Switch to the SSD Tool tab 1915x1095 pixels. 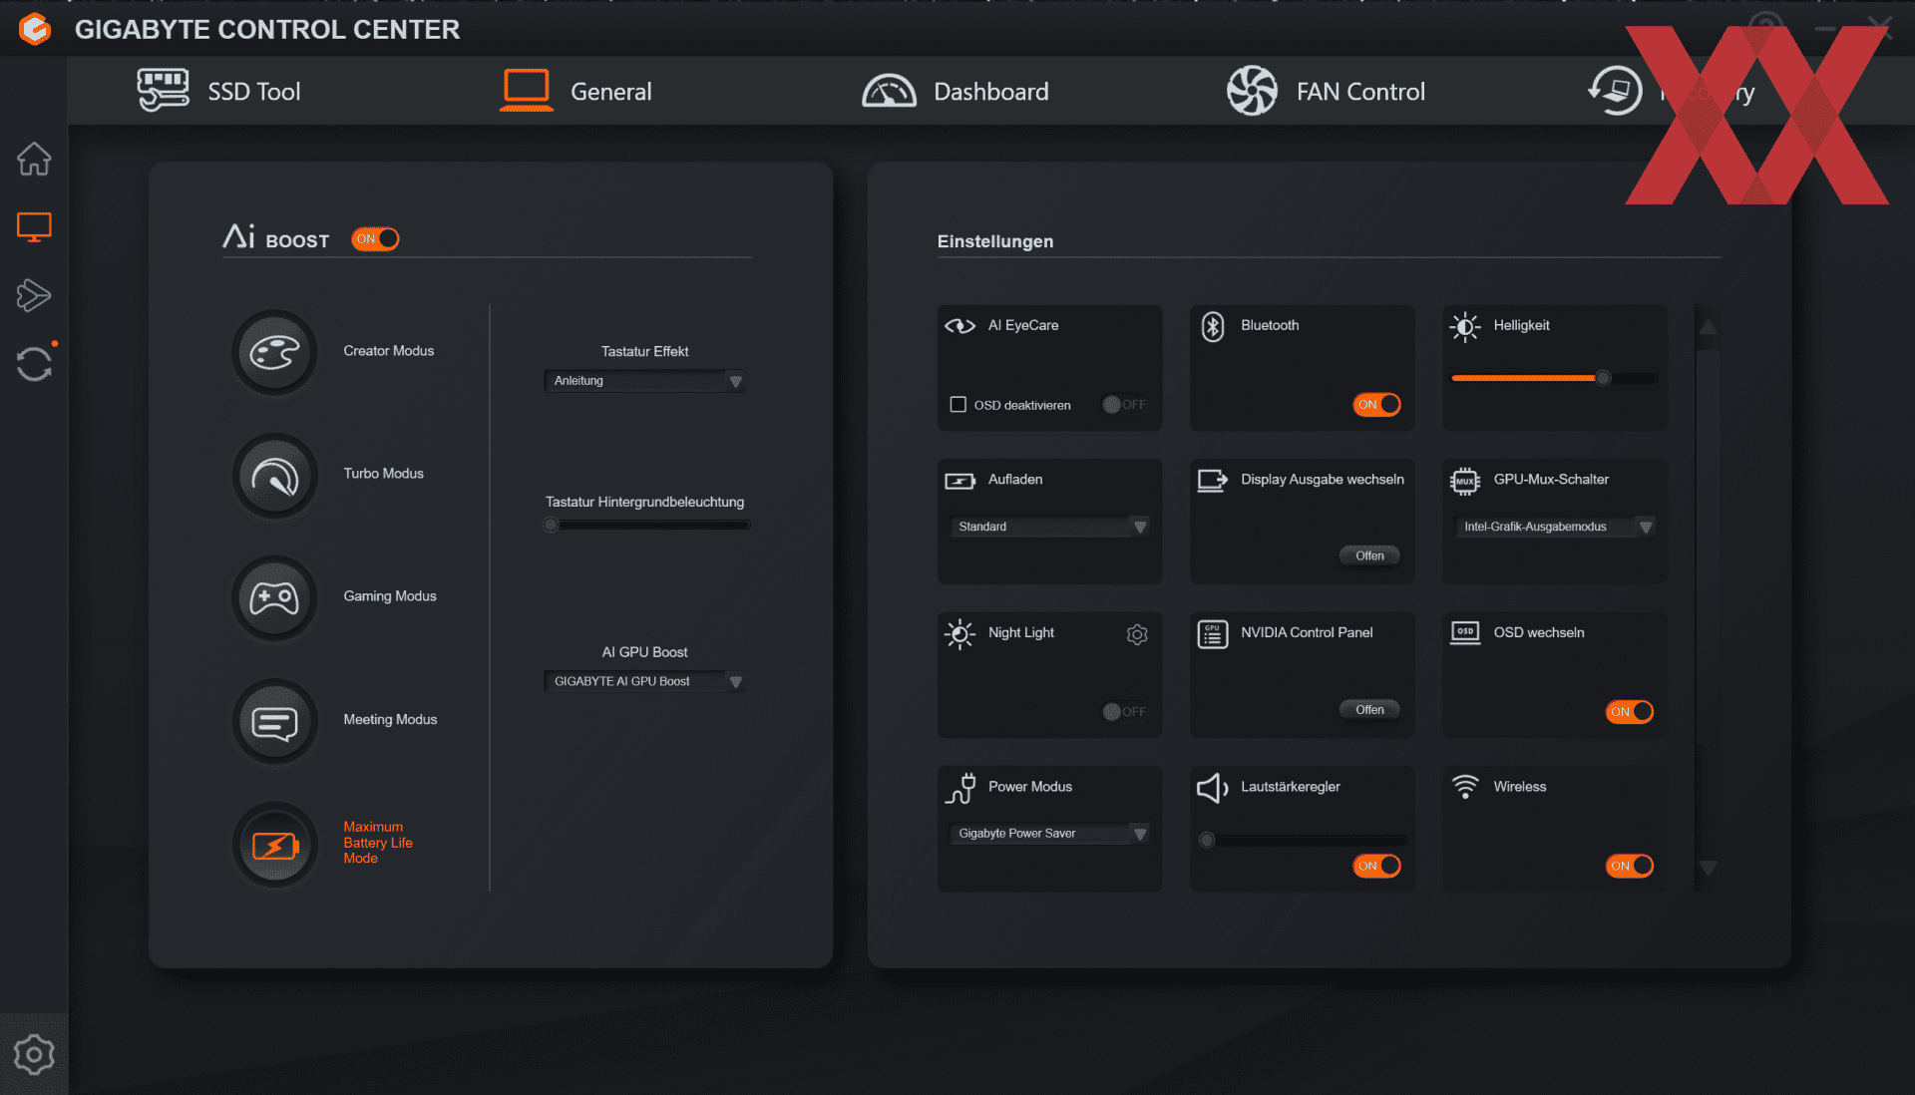pyautogui.click(x=218, y=91)
